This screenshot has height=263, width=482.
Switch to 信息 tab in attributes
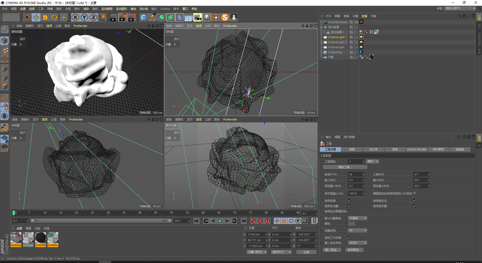[x=352, y=149]
